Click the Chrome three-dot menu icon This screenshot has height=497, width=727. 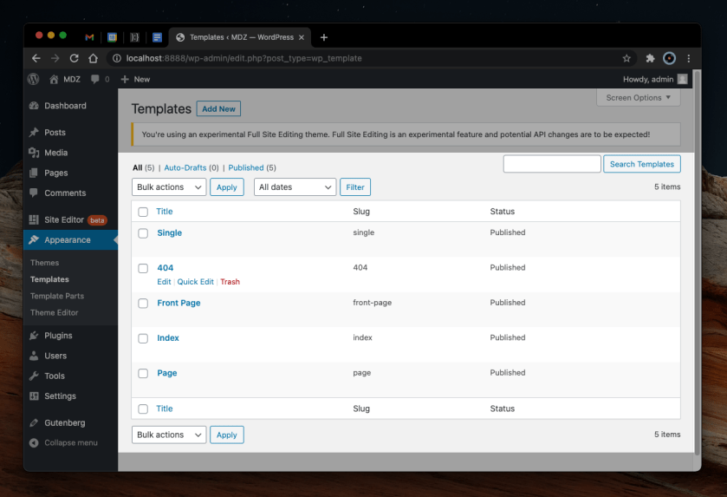click(689, 58)
